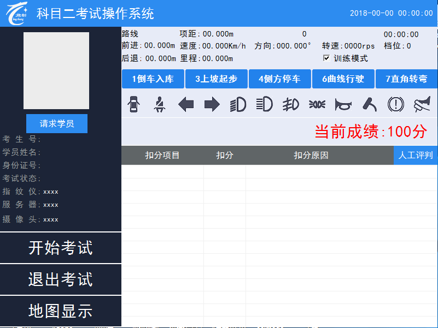The image size is (438, 328).
Task: Click 退出考试 to exit the exam
Action: pyautogui.click(x=61, y=279)
